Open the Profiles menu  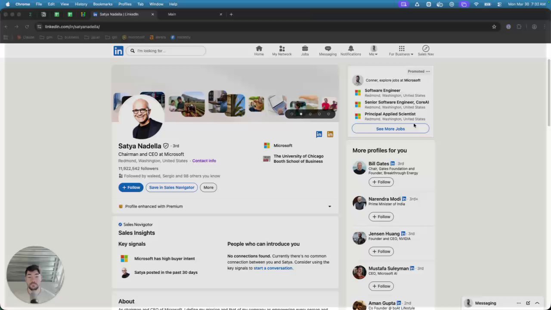[x=125, y=4]
